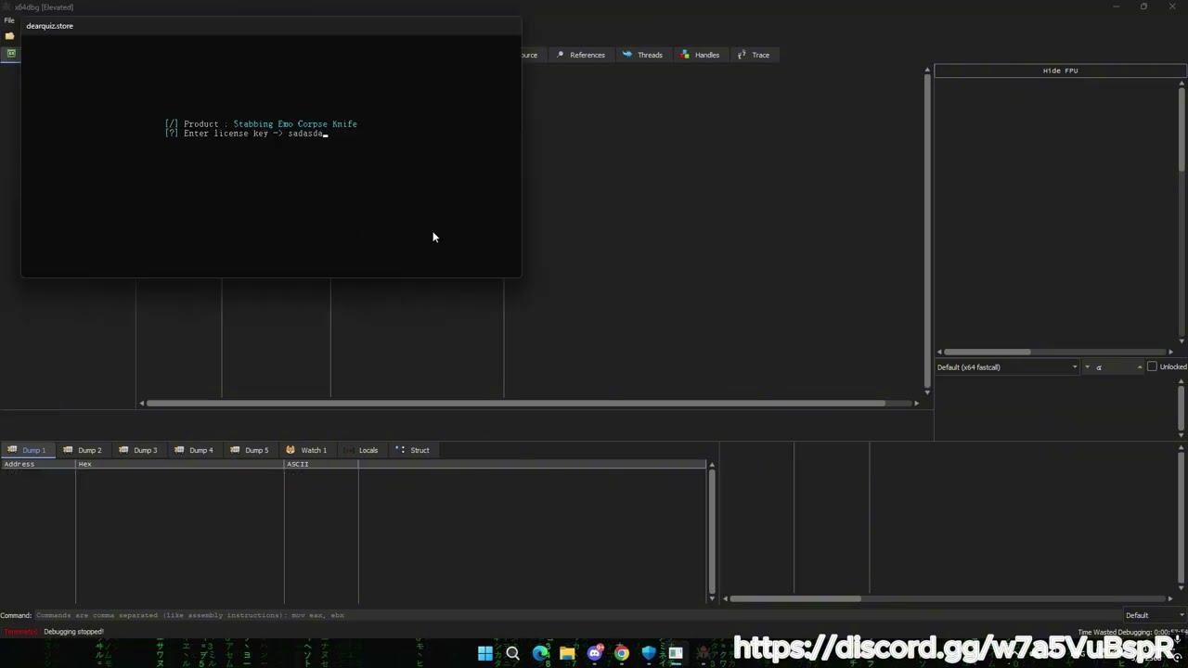1188x668 pixels.
Task: Click the dearquiz.store console title bar
Action: tap(271, 26)
